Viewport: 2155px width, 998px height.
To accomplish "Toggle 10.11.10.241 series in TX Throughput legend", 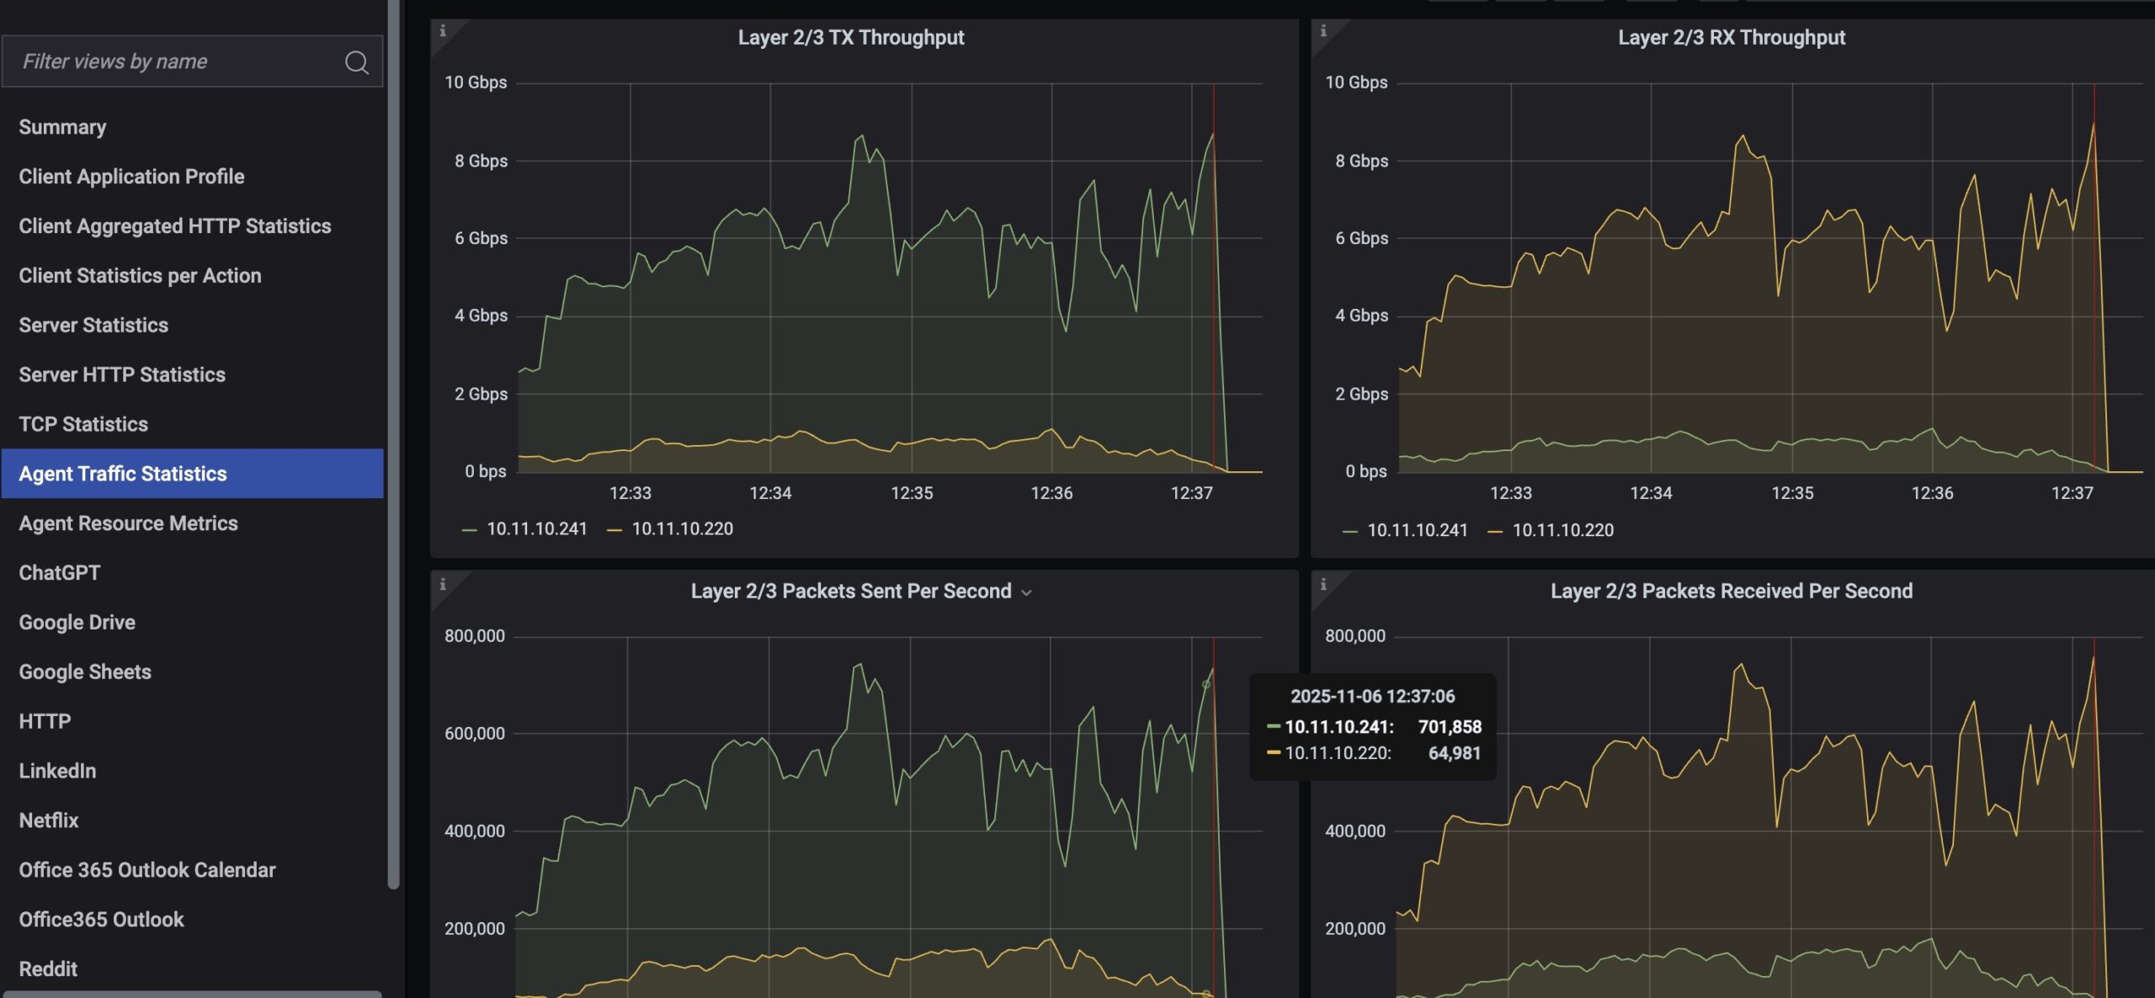I will [x=535, y=529].
